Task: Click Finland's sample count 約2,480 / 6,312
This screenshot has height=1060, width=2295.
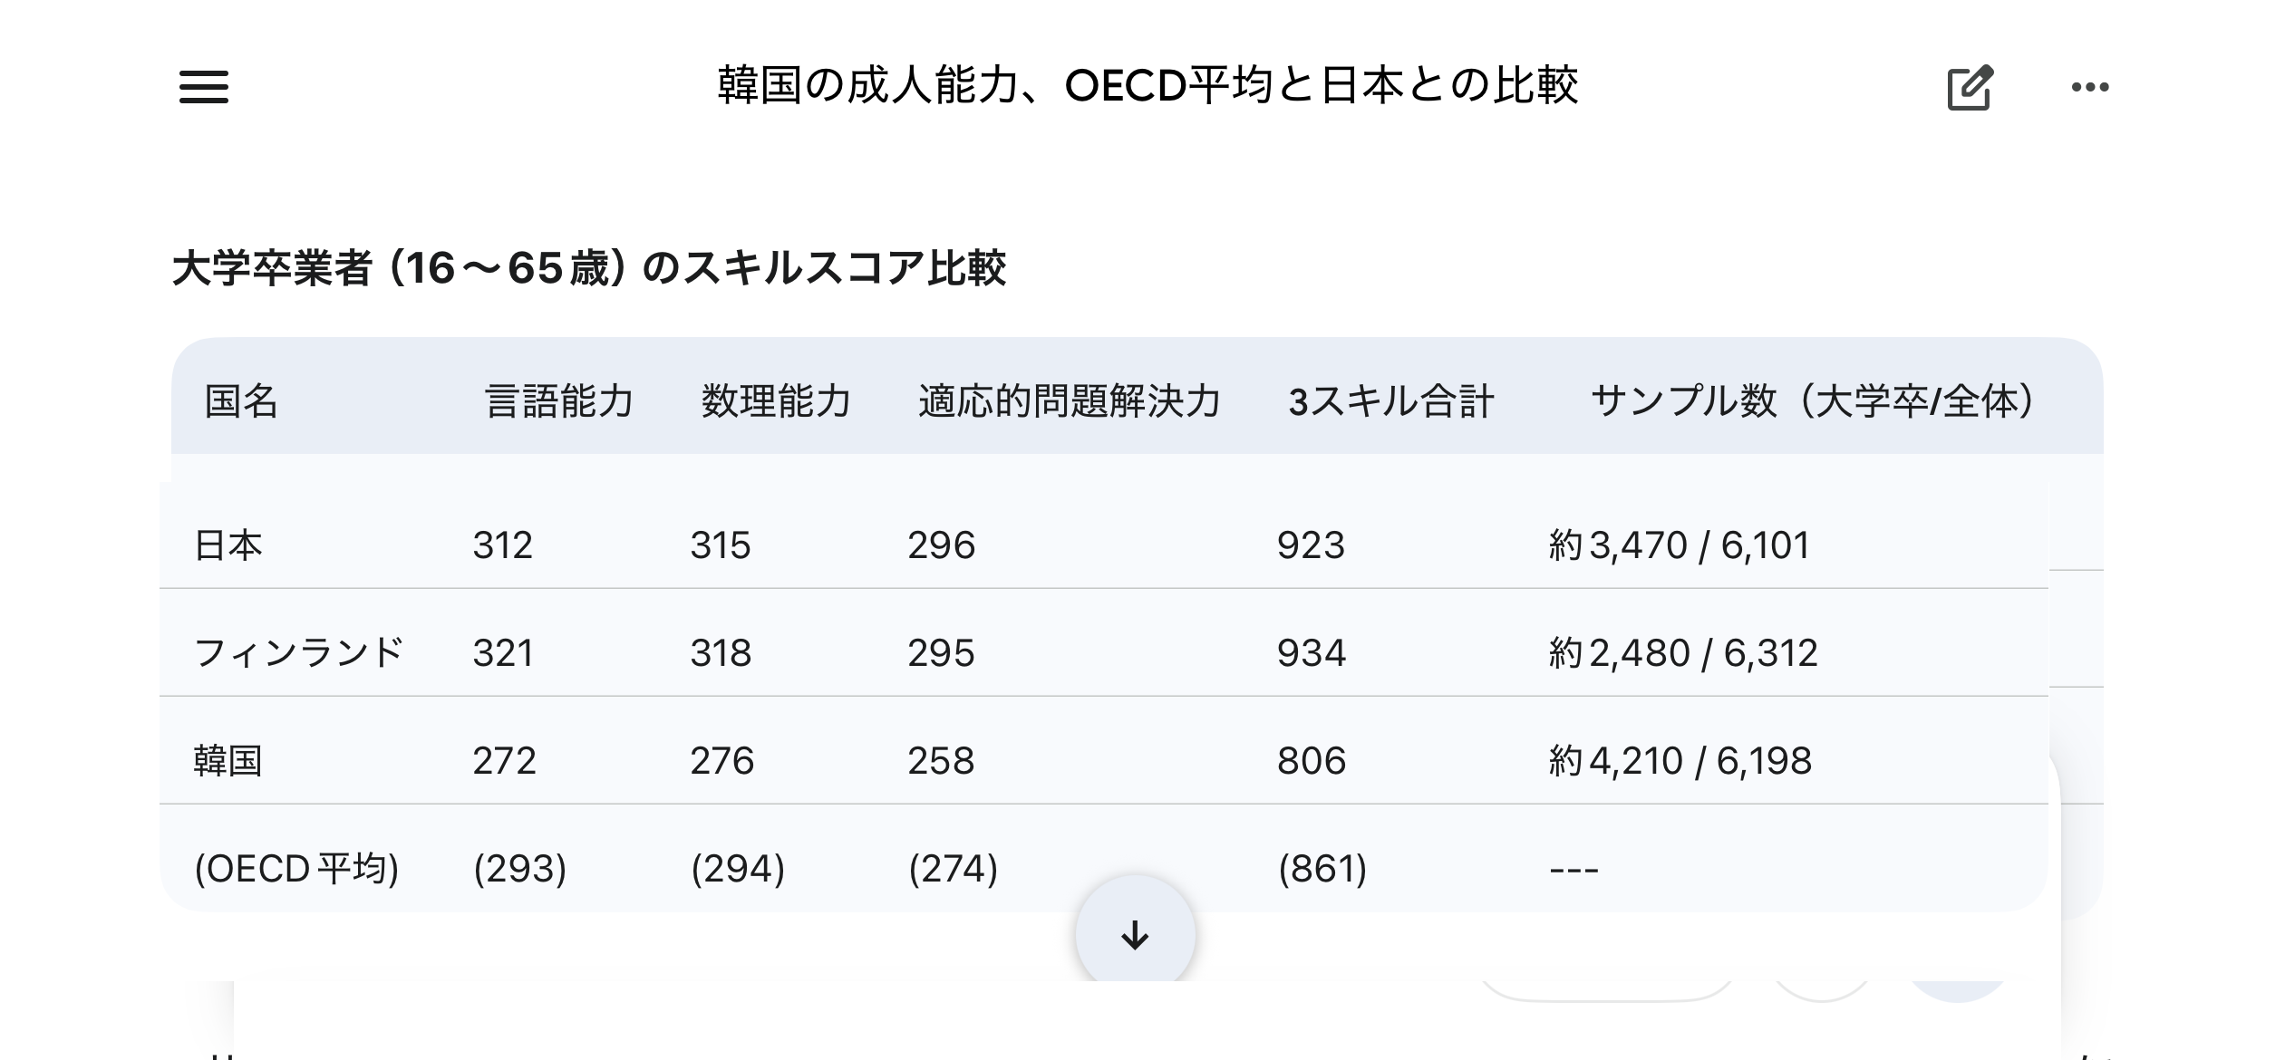Action: click(1683, 653)
